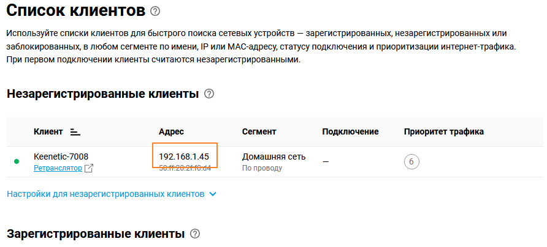The image size is (547, 247).
Task: Open the Ретранслятор link
Action: click(58, 168)
